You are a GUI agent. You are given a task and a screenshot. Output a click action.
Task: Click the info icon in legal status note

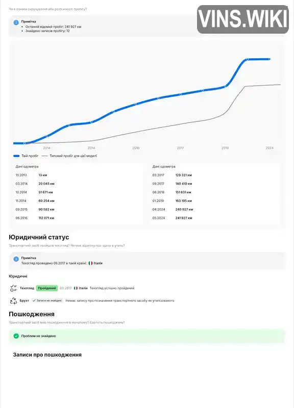16,259
